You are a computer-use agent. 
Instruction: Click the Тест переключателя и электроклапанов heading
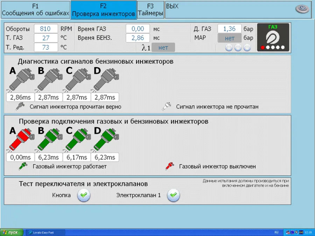click(83, 184)
